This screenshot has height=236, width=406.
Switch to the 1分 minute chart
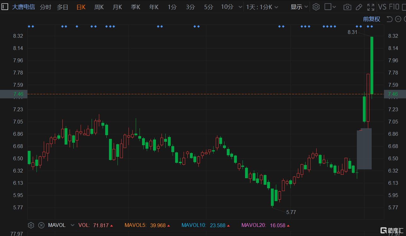click(172, 7)
